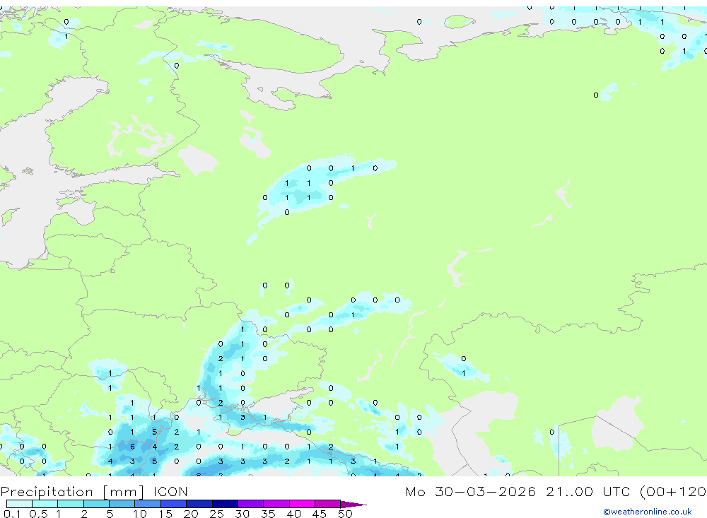This screenshot has width=707, height=518.
Task: Select the 10–15 mm blue legend swatch
Action: coord(148,504)
